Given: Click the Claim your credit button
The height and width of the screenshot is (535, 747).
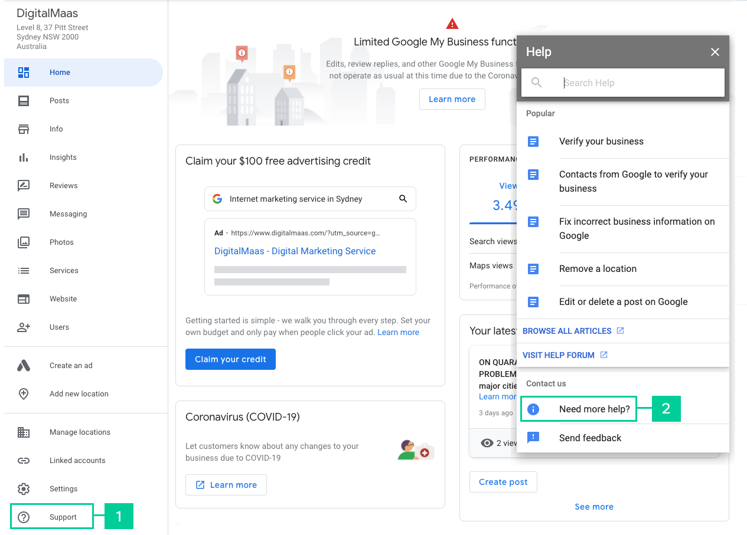Looking at the screenshot, I should (x=230, y=359).
